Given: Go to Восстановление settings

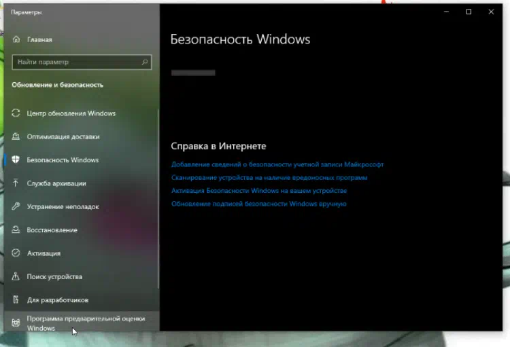Looking at the screenshot, I should click(82, 230).
